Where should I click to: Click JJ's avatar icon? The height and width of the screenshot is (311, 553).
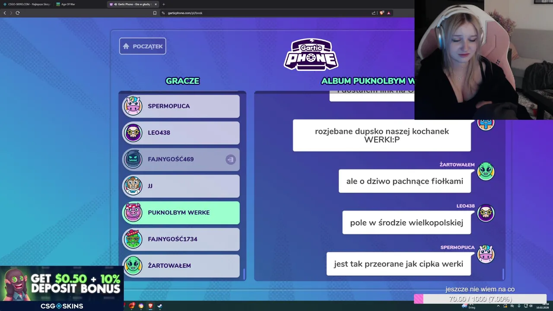[x=133, y=186]
